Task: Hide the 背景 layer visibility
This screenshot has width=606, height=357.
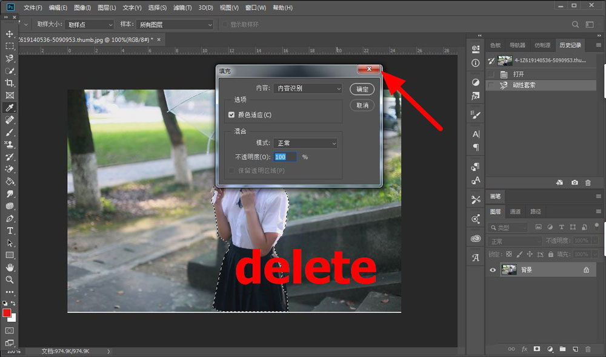Action: tap(493, 270)
